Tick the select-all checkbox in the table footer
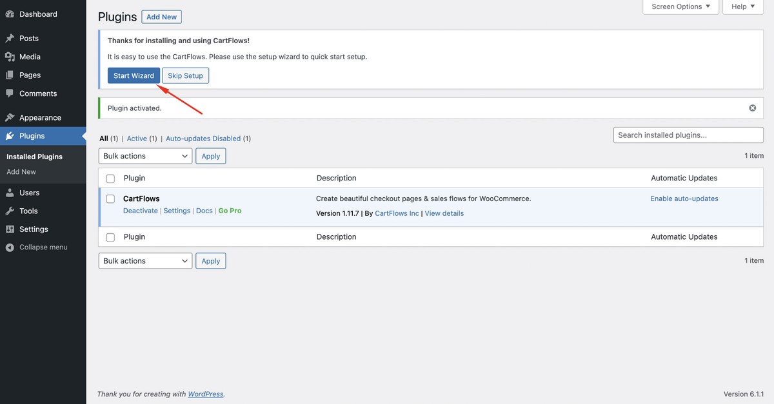 point(110,237)
